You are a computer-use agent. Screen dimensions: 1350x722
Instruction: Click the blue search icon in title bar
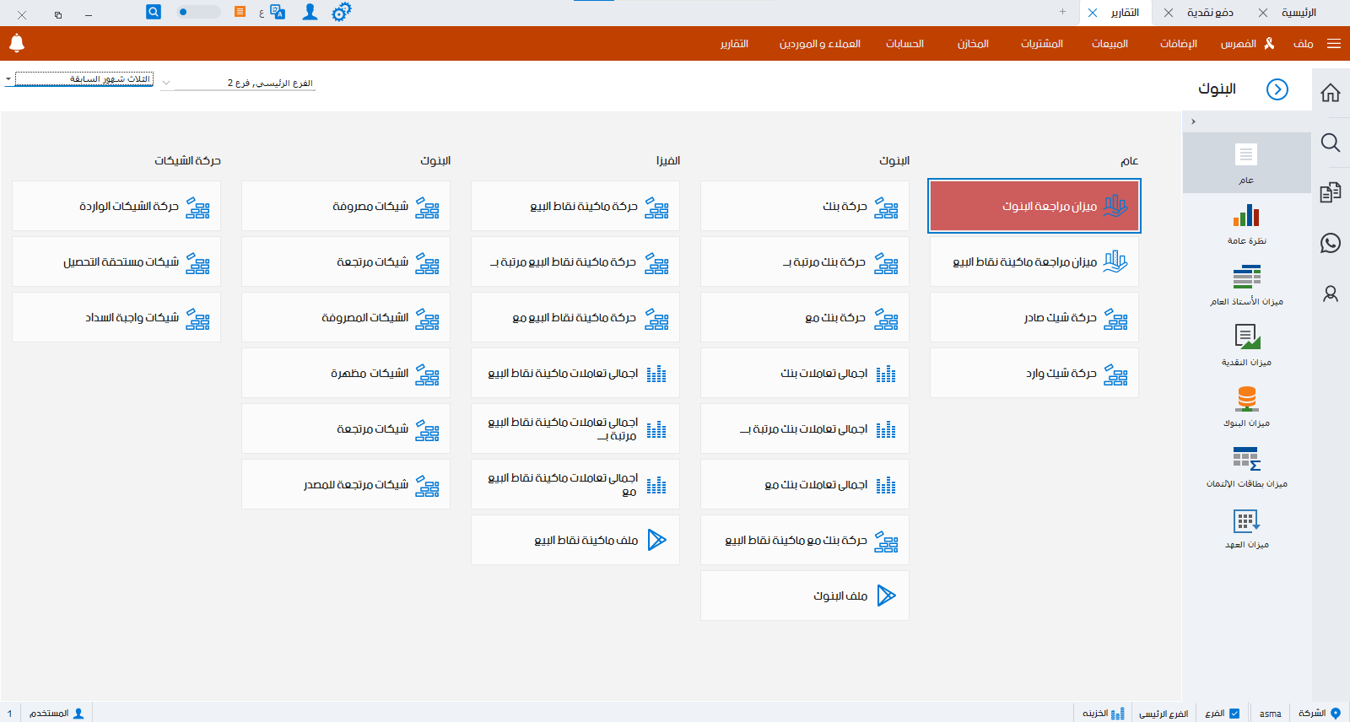click(154, 12)
